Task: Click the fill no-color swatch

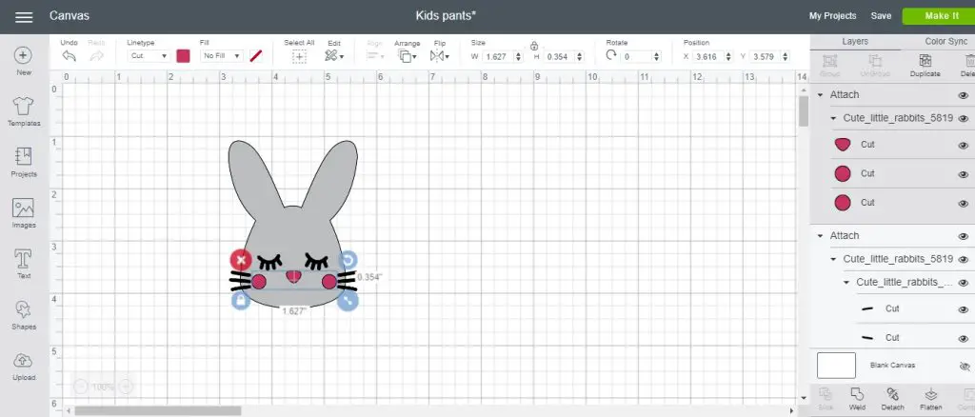Action: pyautogui.click(x=255, y=56)
